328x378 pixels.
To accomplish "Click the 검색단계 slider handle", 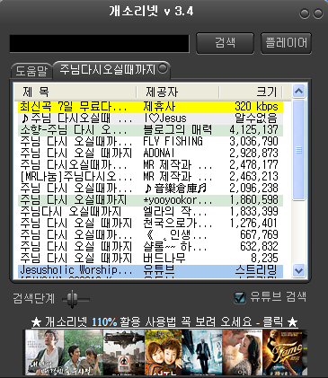I will click(x=72, y=298).
